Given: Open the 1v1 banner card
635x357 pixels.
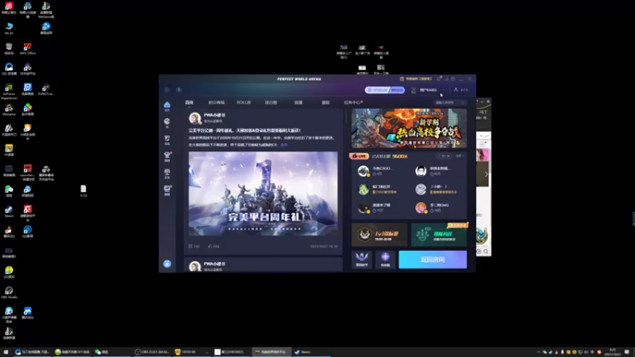Looking at the screenshot, I should click(379, 234).
